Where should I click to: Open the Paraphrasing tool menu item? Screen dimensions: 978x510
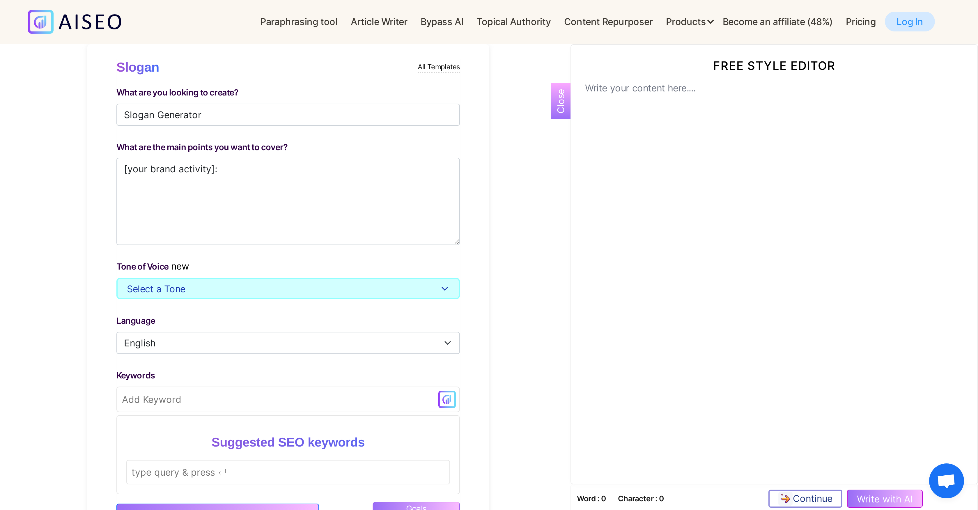[x=298, y=22]
